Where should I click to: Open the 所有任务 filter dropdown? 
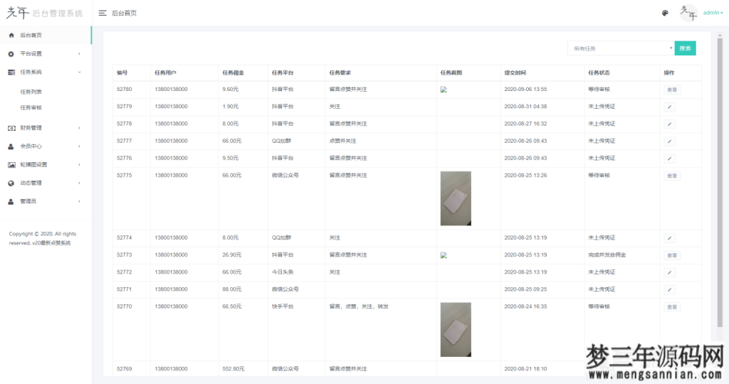pos(621,48)
